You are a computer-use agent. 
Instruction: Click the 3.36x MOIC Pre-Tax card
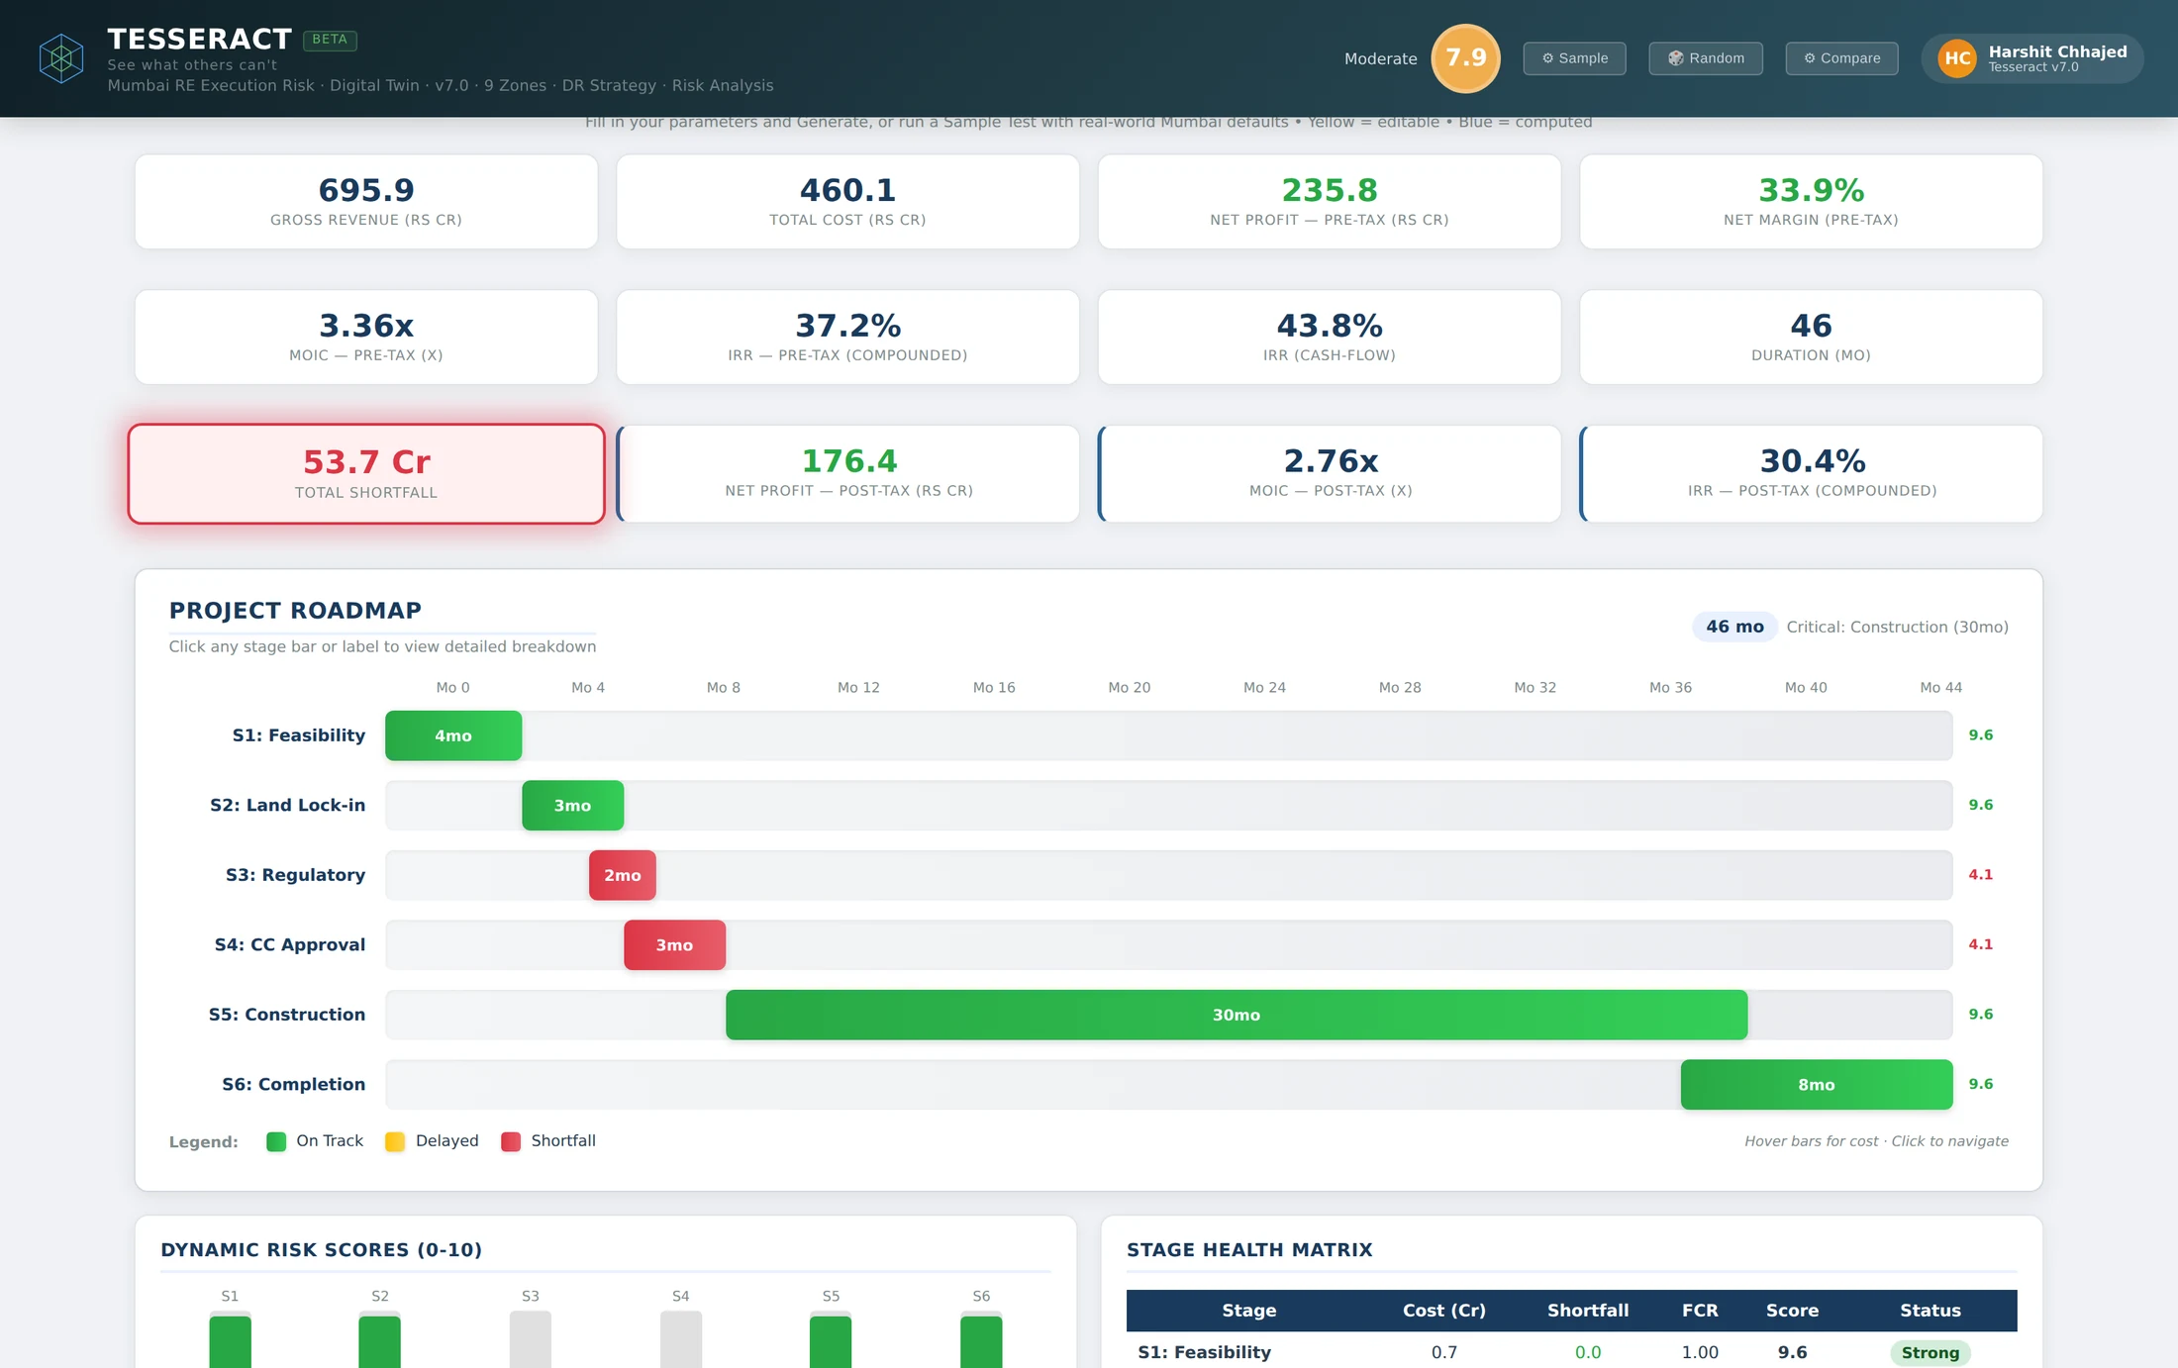[x=366, y=338]
